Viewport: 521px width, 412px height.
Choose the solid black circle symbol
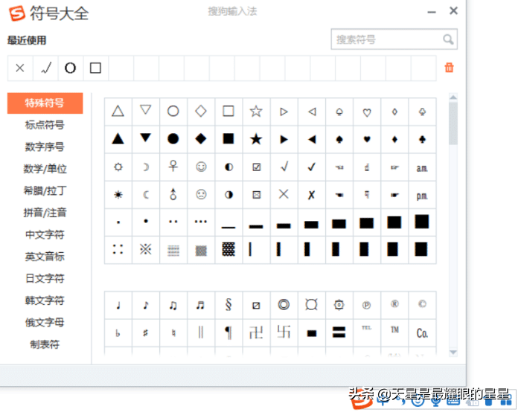coord(173,139)
